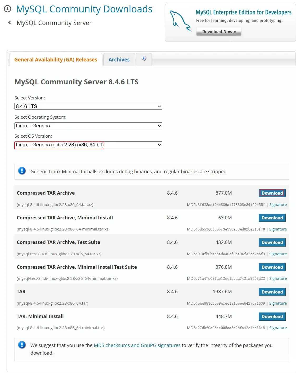
Task: Switch to the Archives tab
Action: coord(119,60)
